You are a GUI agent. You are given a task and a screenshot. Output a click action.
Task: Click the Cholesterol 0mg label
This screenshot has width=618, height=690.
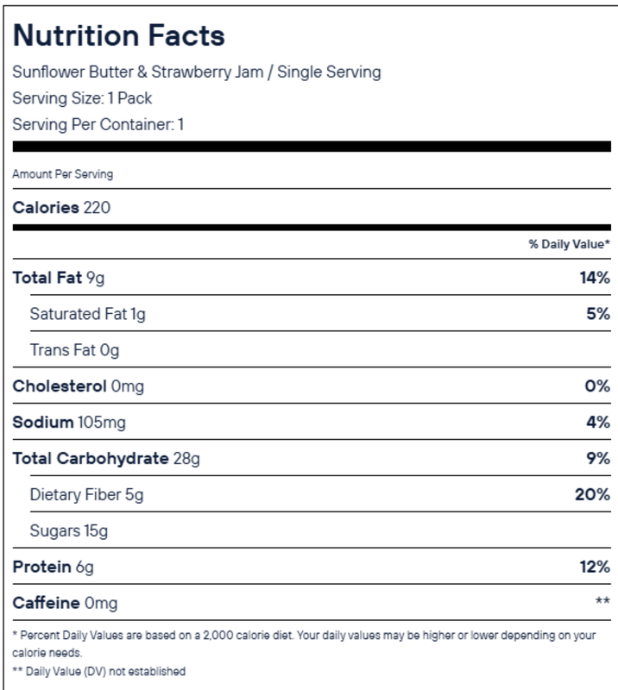[78, 386]
